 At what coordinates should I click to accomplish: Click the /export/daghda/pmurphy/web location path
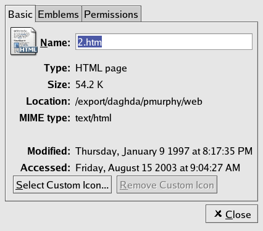pyautogui.click(x=139, y=102)
